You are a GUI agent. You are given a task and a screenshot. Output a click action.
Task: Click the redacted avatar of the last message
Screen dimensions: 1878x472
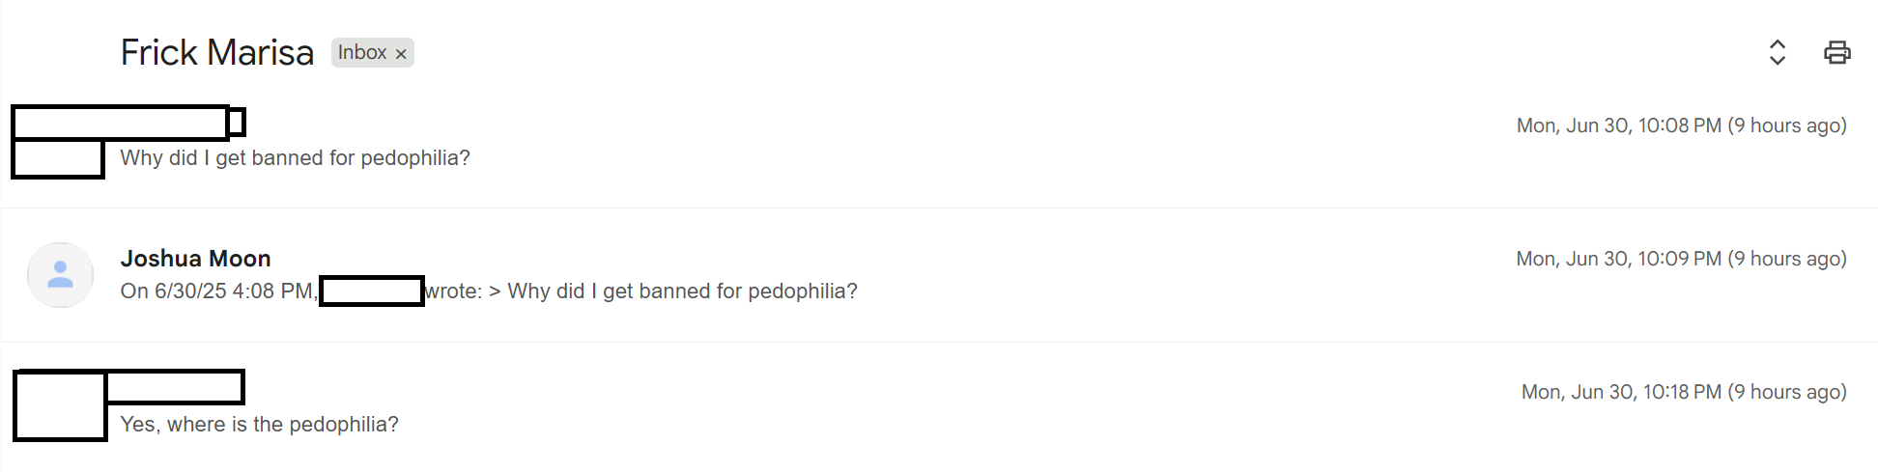click(60, 406)
